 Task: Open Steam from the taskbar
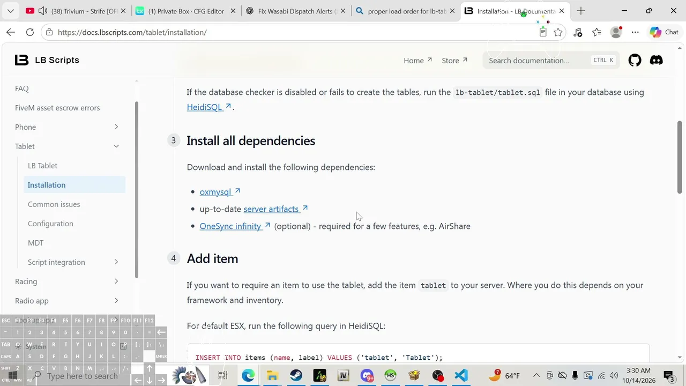point(296,376)
